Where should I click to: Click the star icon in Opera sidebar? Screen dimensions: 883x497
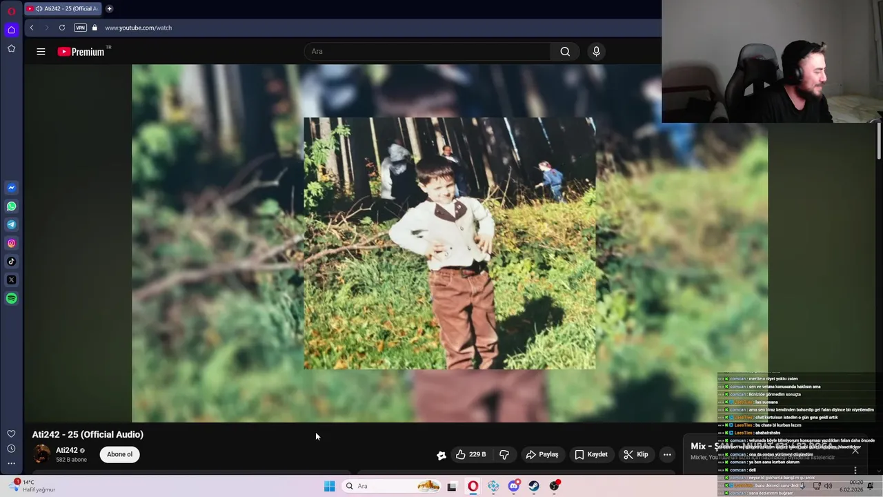(x=11, y=48)
